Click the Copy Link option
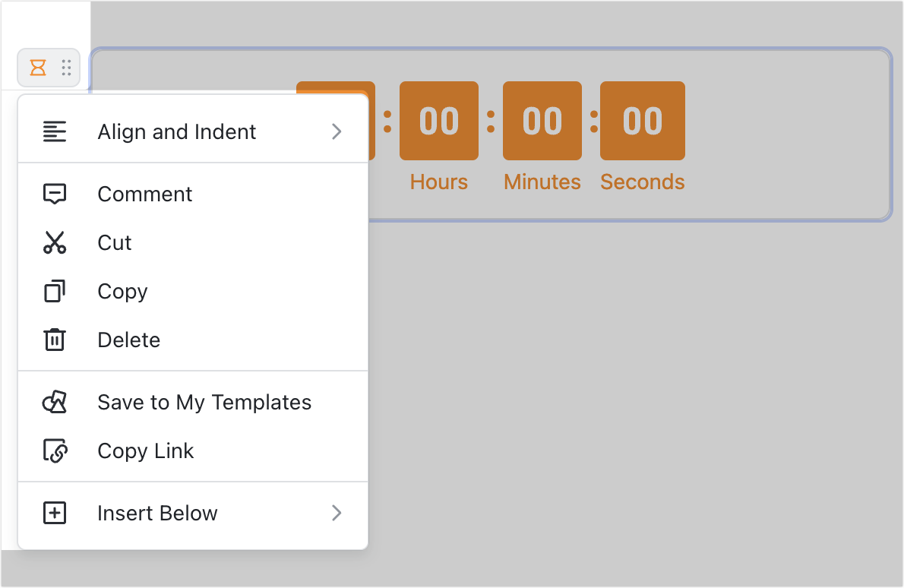 [x=146, y=450]
